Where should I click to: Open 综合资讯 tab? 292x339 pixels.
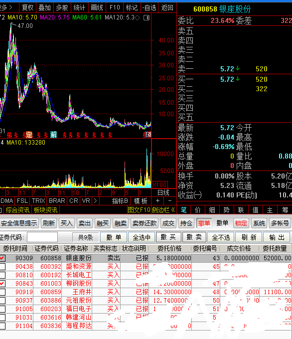[x=17, y=210]
